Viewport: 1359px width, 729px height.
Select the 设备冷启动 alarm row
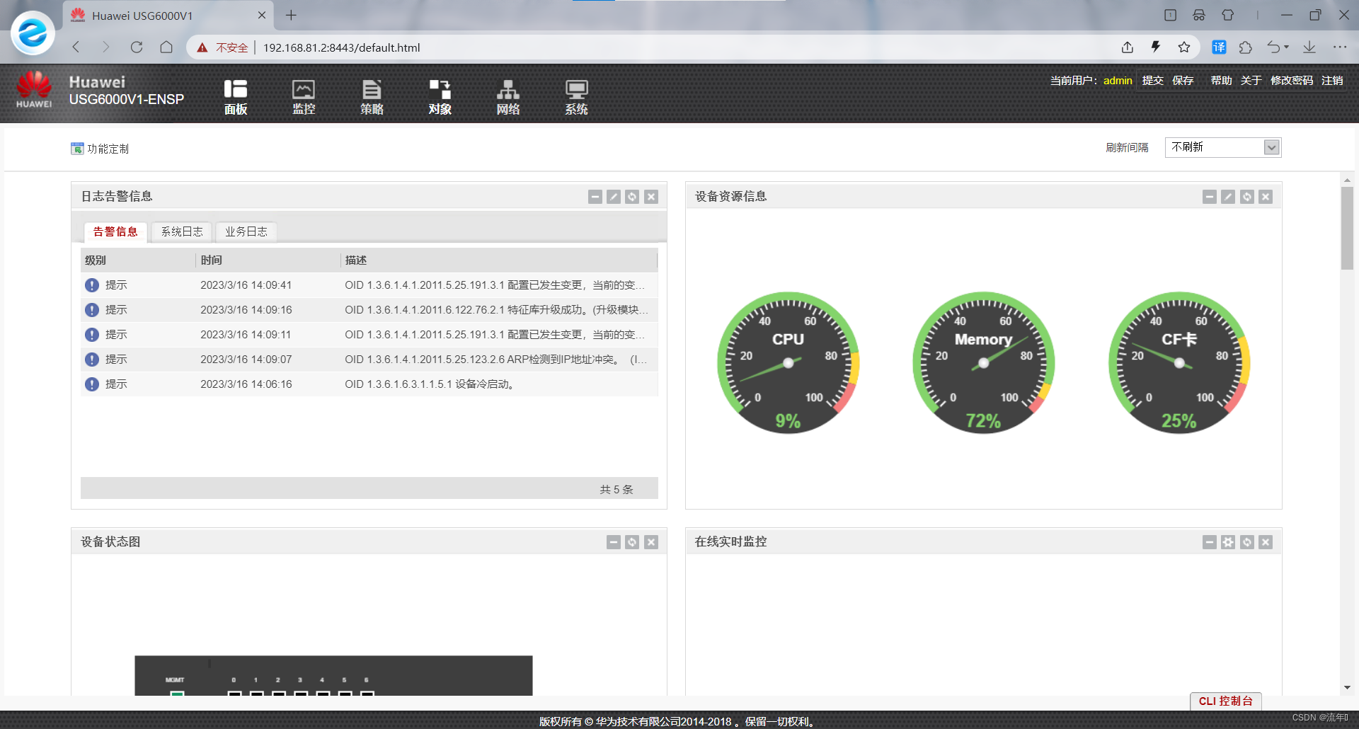pos(369,384)
